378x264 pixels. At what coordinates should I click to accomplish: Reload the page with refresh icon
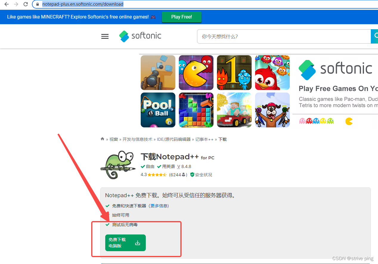[x=26, y=4]
